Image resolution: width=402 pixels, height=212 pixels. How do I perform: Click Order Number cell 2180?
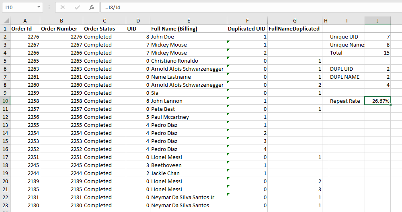point(62,205)
